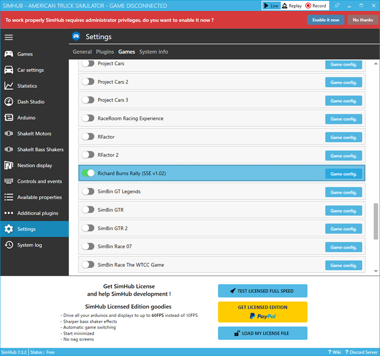380x356 pixels.
Task: Enable the Project Cars 2 toggle
Action: coord(88,82)
